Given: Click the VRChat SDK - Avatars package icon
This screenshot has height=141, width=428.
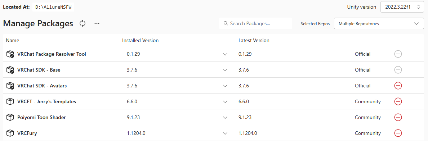Looking at the screenshot, I should click(x=10, y=86).
